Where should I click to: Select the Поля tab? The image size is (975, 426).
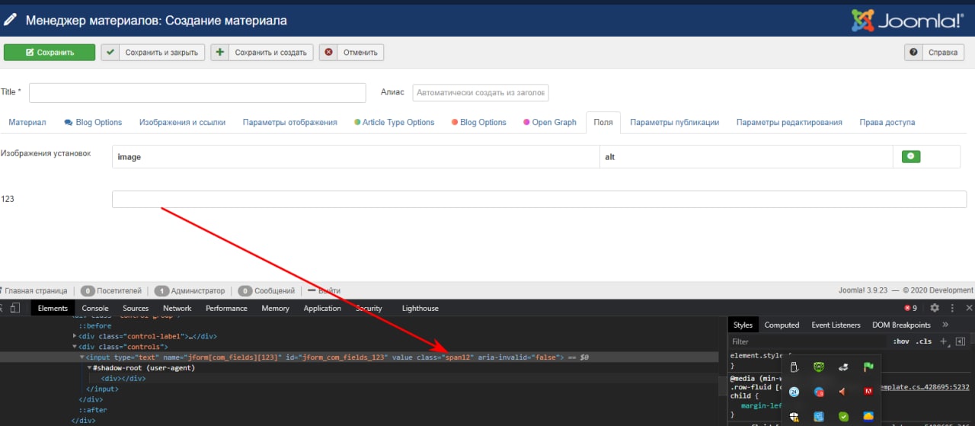click(x=603, y=122)
